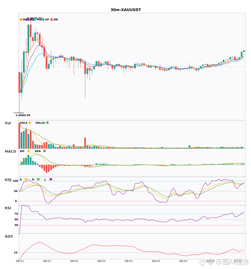251x269 pixels.
Task: Click the DIF legend text
Action: [22, 151]
